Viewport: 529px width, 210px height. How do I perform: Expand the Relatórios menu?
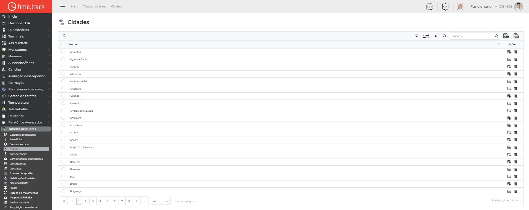click(26, 116)
